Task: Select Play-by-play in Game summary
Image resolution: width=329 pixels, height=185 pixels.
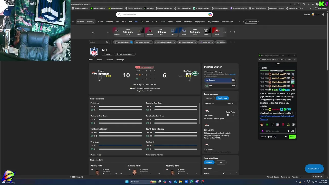Action: coord(222,98)
